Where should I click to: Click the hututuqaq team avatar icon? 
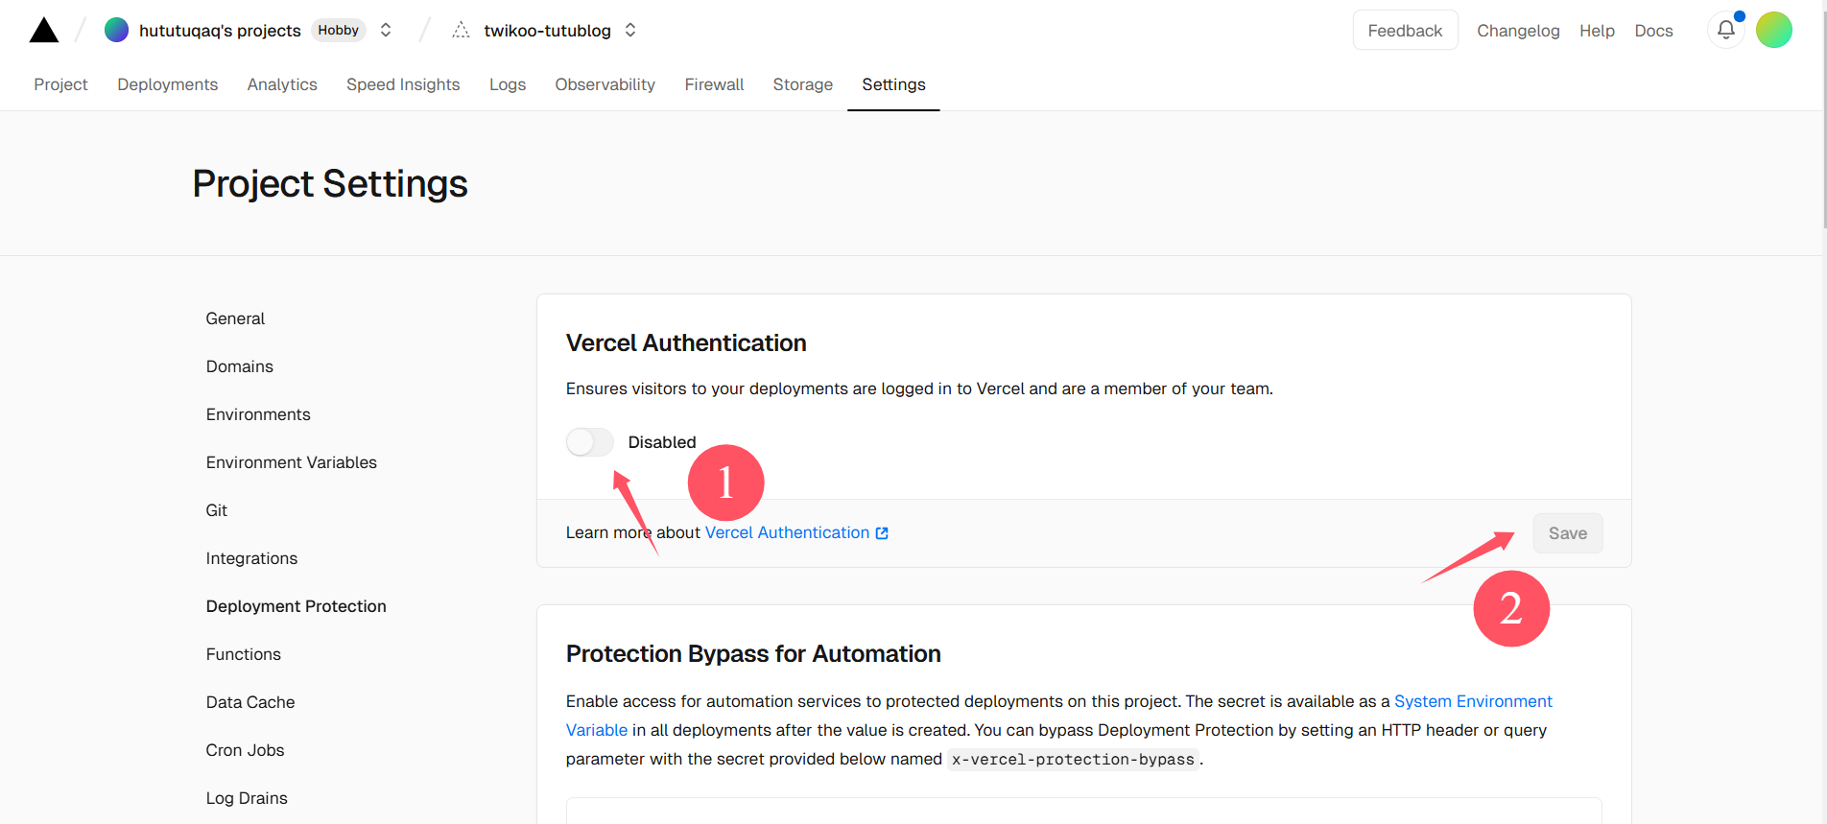[x=116, y=30]
